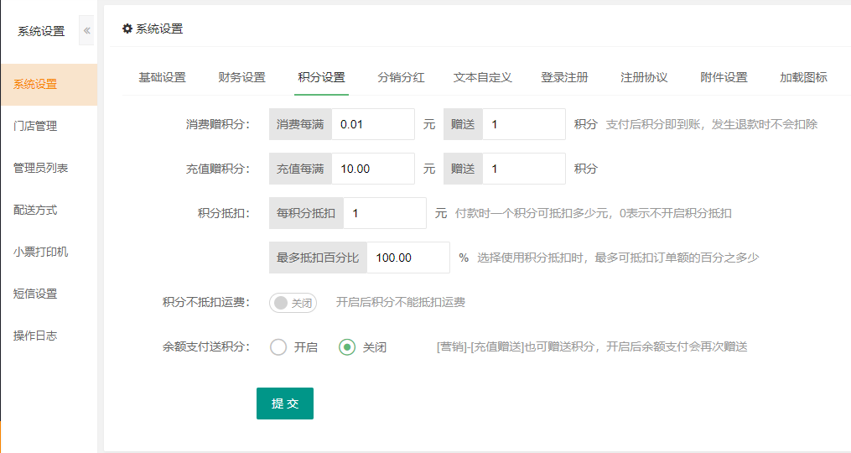Go to the 文本自定义 tab

pyautogui.click(x=482, y=77)
